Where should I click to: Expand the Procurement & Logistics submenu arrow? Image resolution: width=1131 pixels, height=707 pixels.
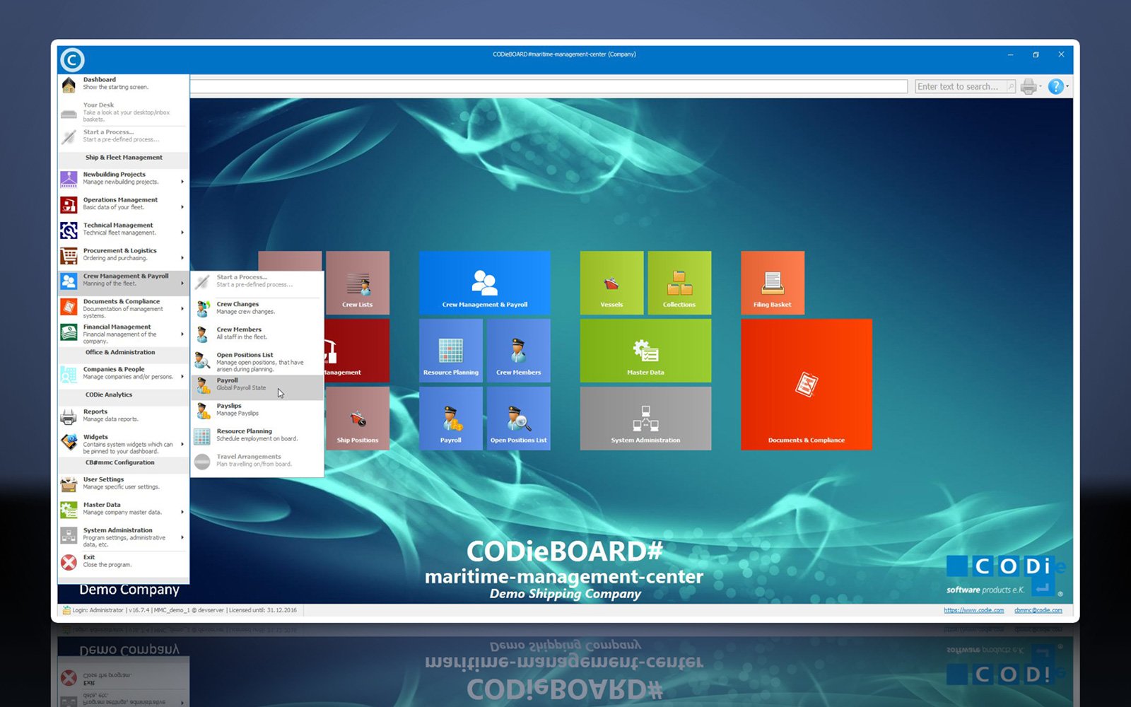tap(182, 258)
